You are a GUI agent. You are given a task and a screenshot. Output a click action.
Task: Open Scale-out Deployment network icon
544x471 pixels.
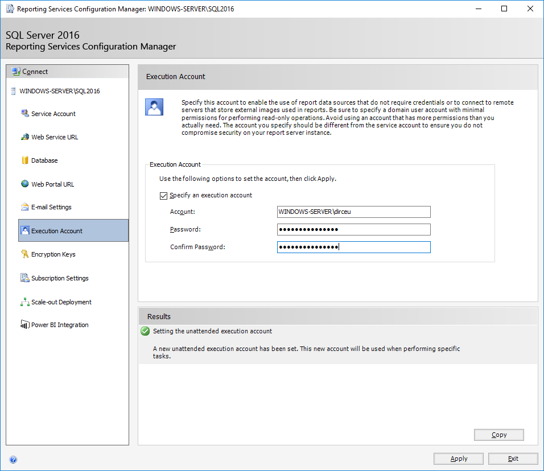24,301
